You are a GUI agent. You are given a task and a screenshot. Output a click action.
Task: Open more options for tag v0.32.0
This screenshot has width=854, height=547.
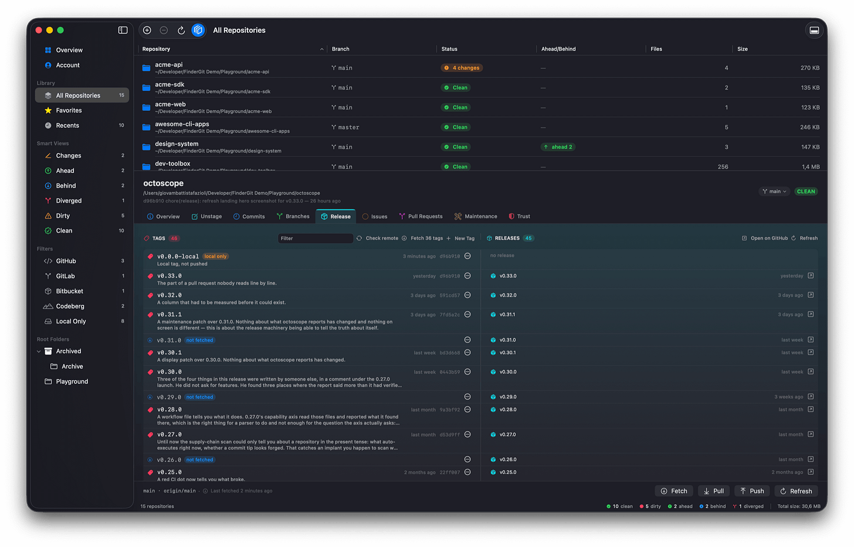(x=467, y=295)
